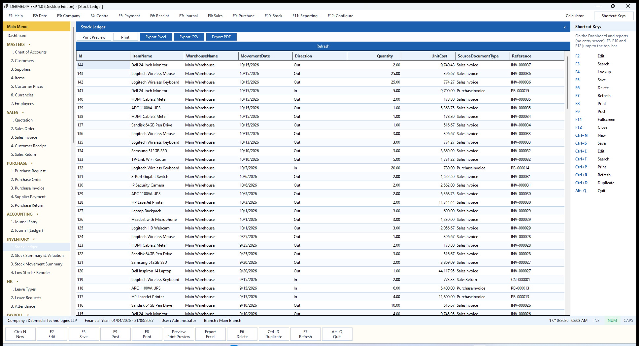The height and width of the screenshot is (346, 639).
Task: Click the Ctrl+D Duplicate bottom button
Action: pyautogui.click(x=274, y=334)
